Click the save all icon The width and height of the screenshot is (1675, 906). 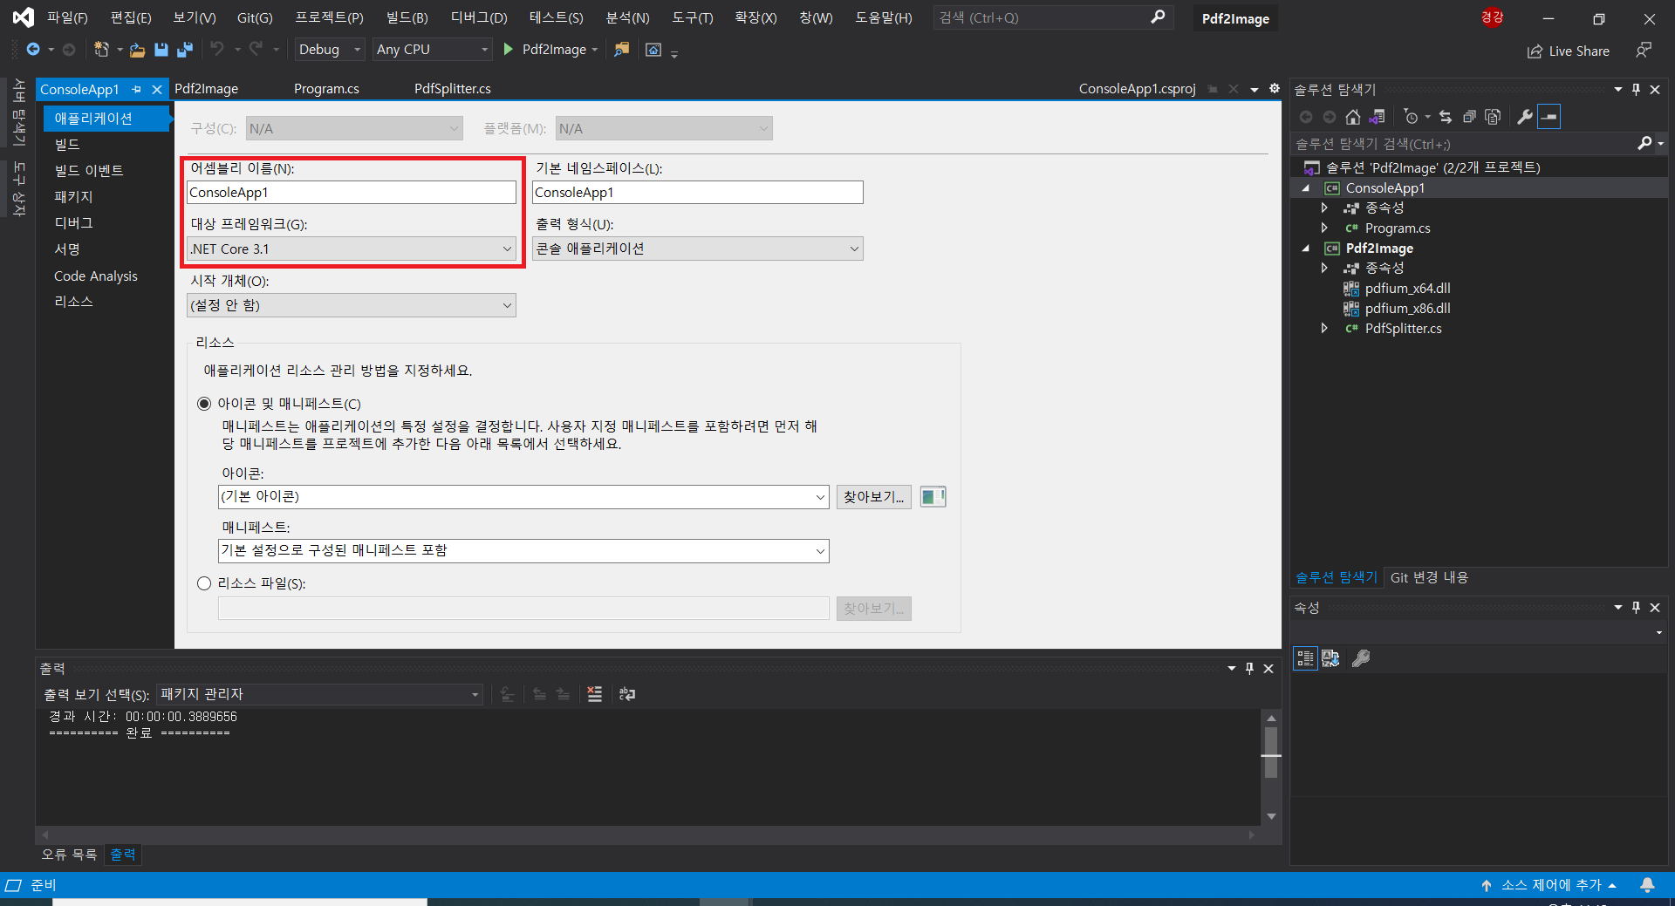click(184, 50)
